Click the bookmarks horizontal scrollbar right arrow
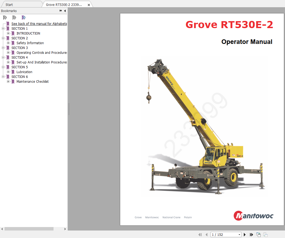 pyautogui.click(x=65, y=229)
